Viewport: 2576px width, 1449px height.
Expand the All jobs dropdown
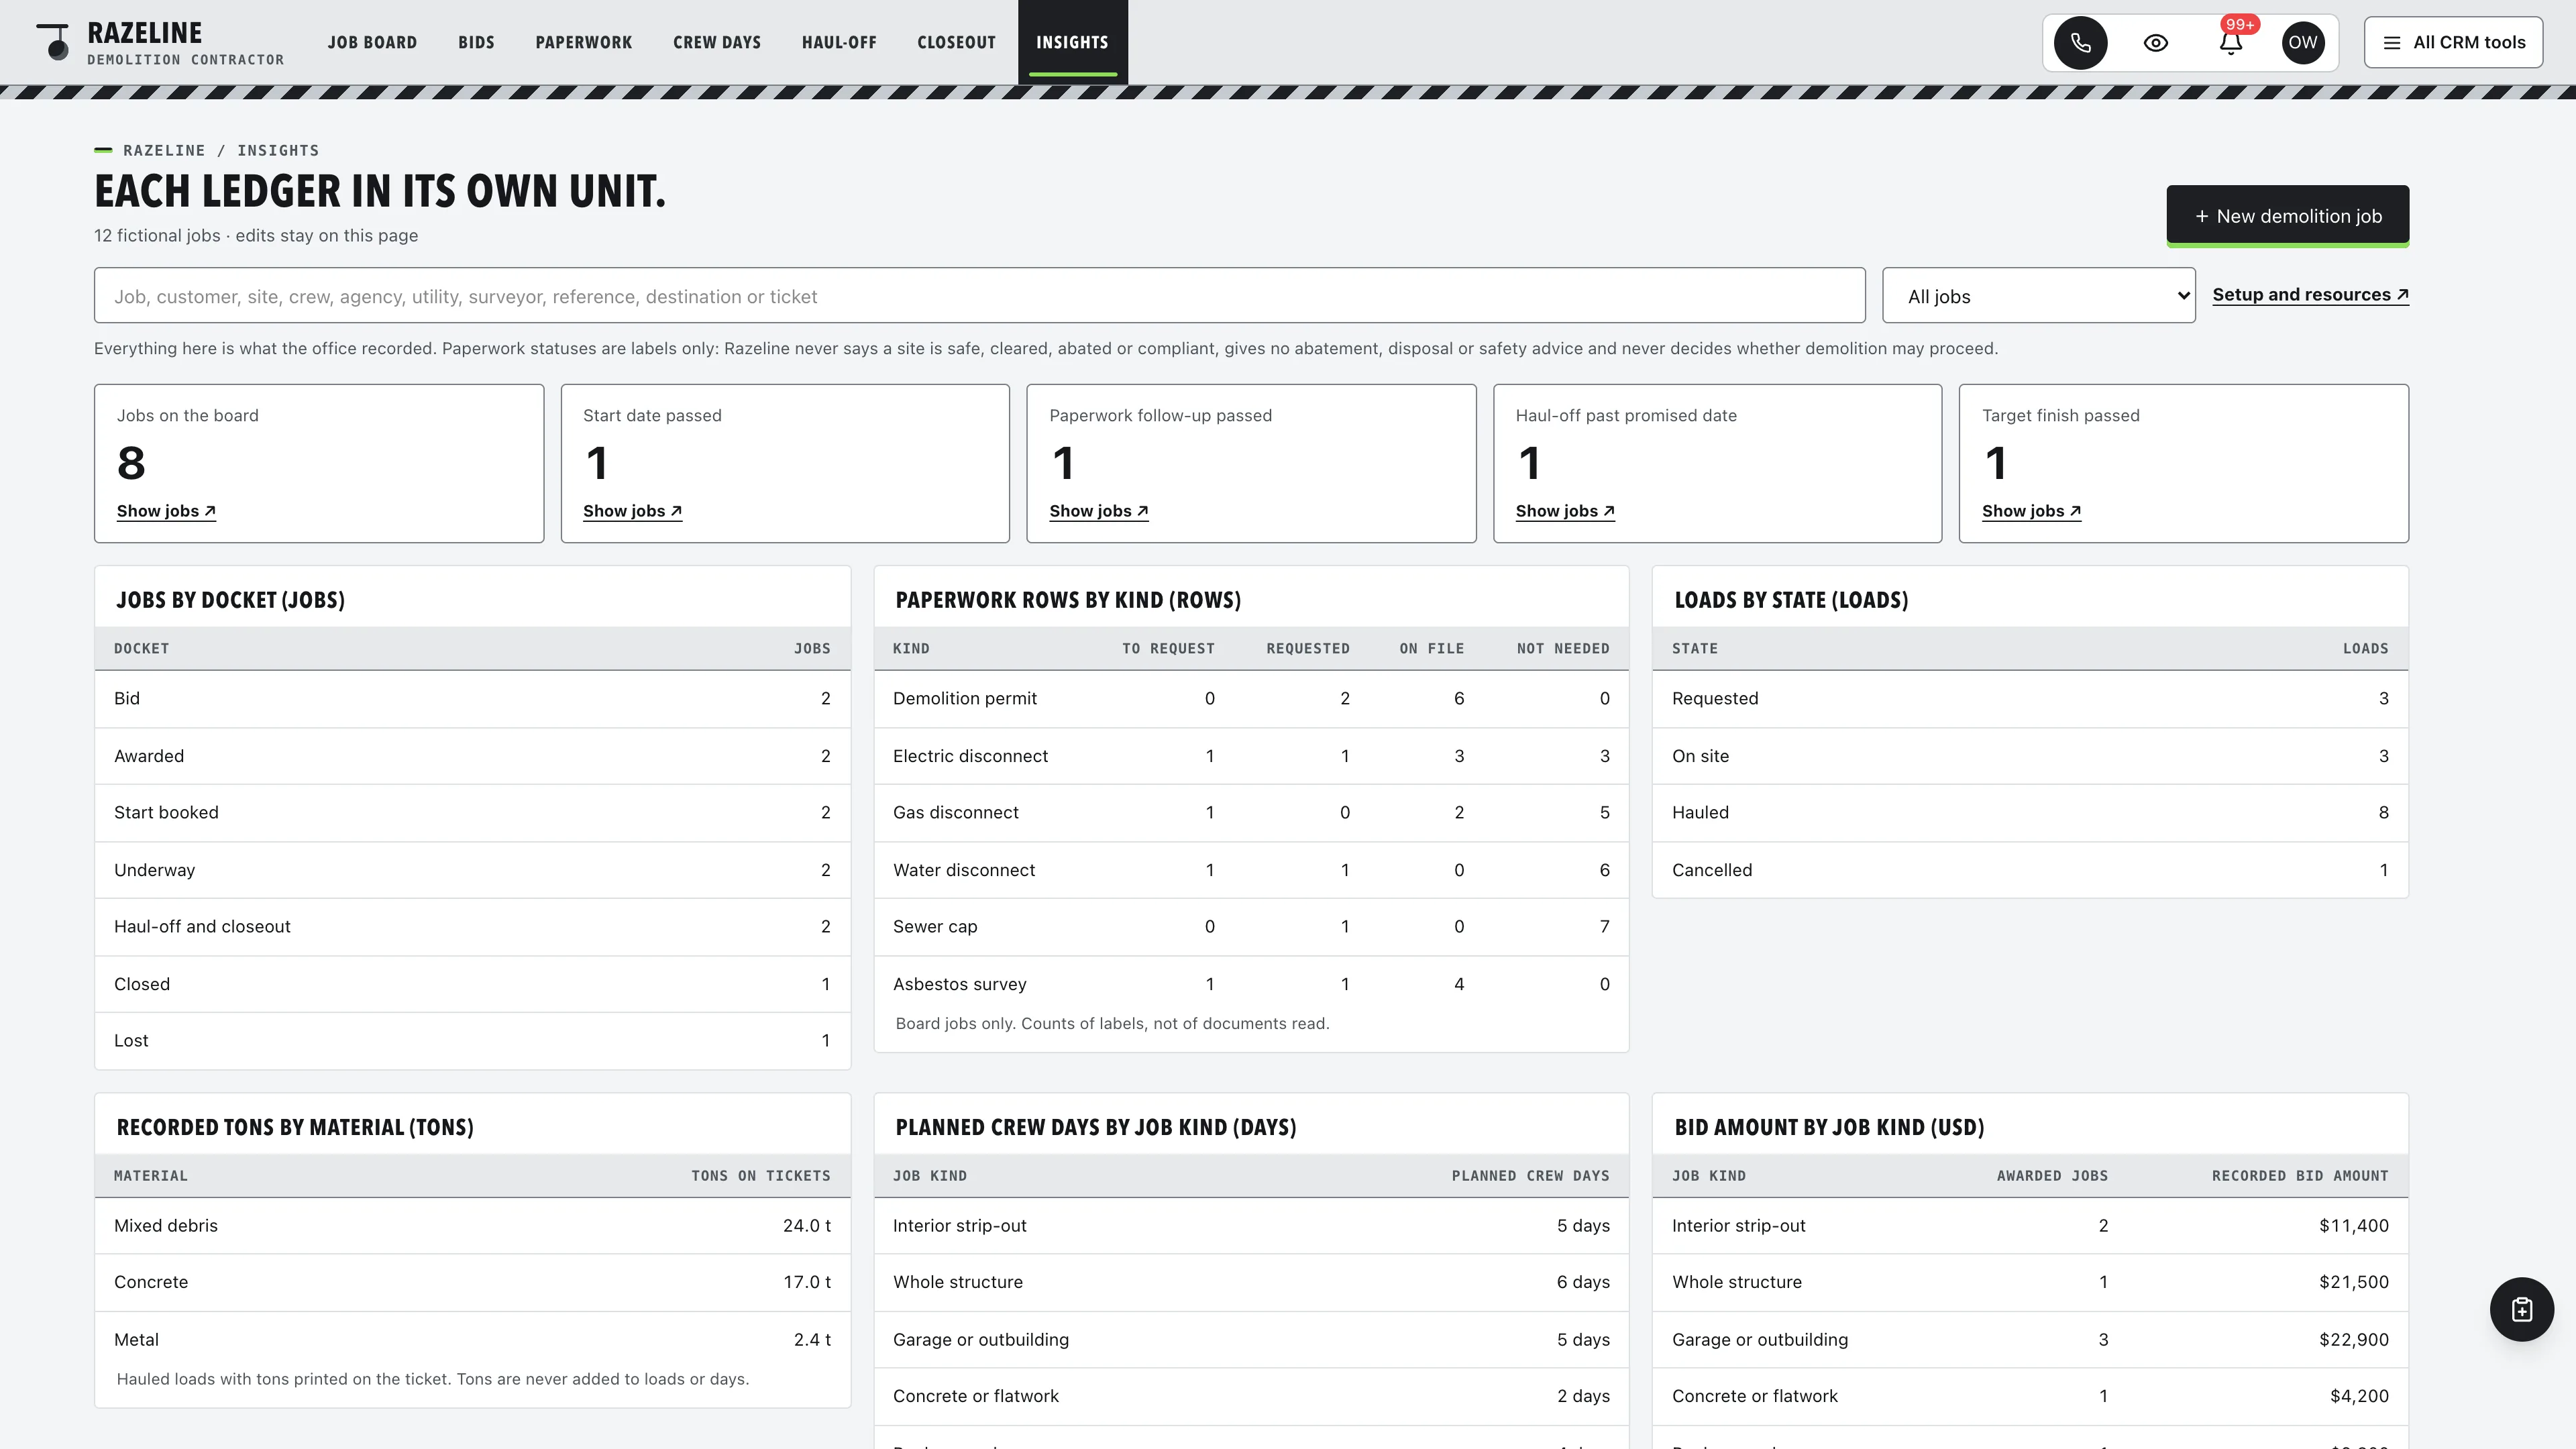(2038, 296)
